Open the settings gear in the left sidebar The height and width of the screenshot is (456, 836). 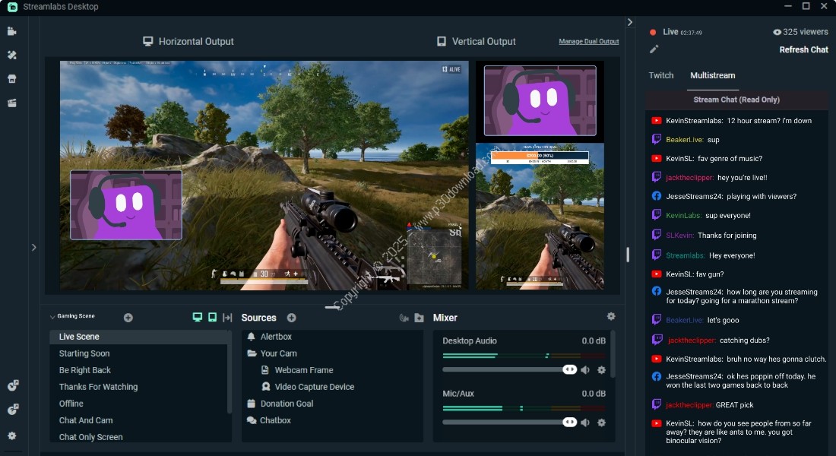(12, 436)
